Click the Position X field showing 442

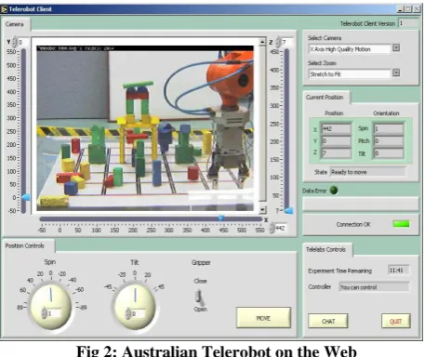(x=336, y=128)
